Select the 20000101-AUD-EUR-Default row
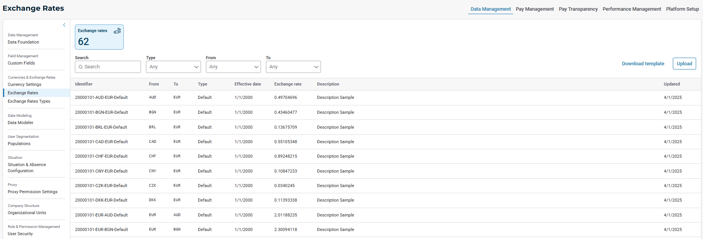The width and height of the screenshot is (703, 239). [x=101, y=97]
